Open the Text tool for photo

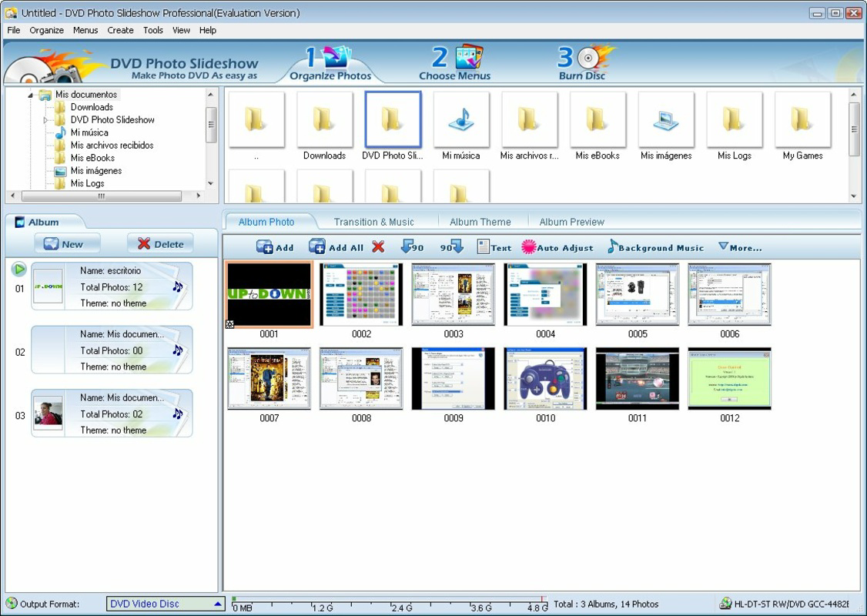(x=494, y=247)
